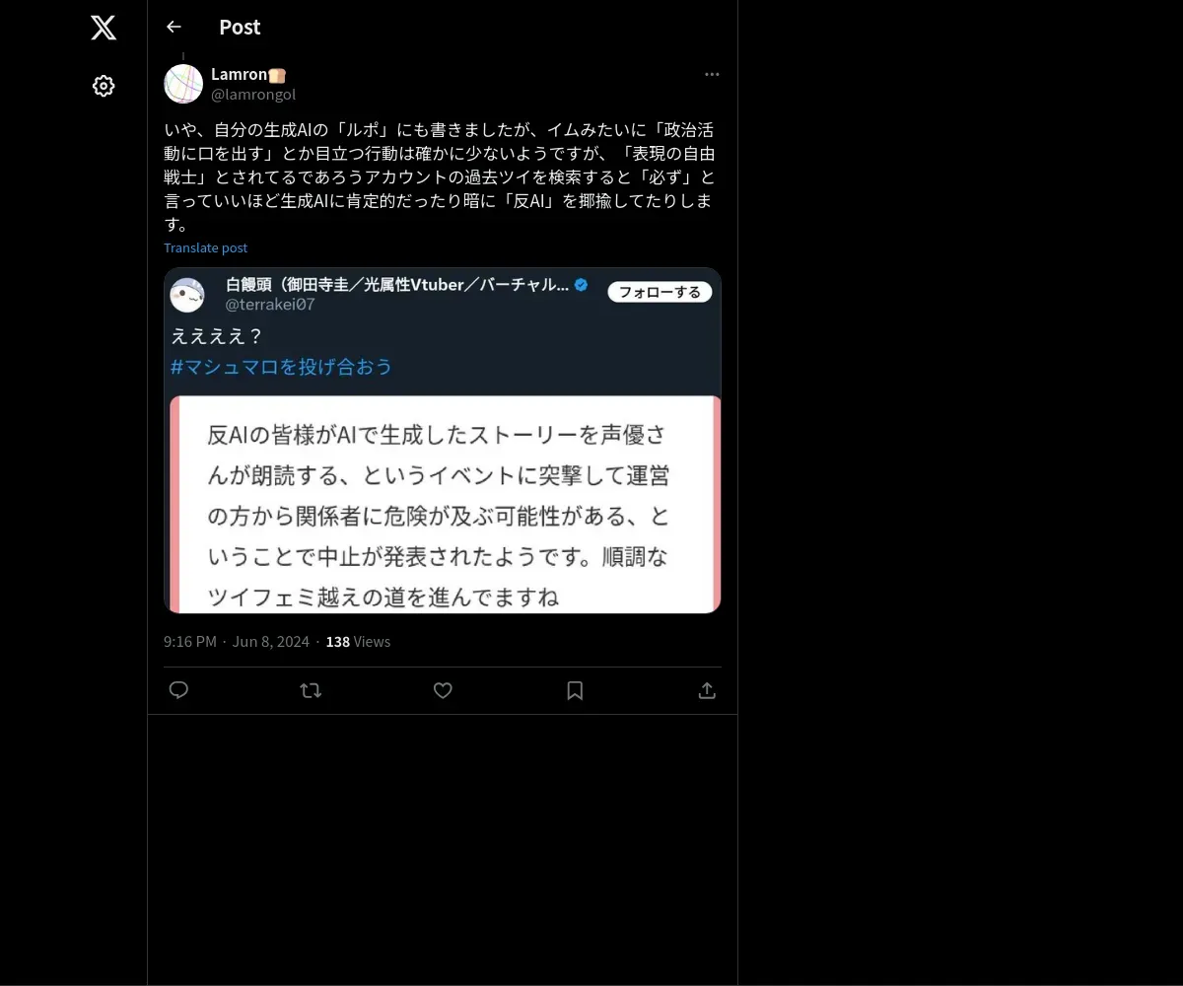The image size is (1183, 986).
Task: Open the @lamrongol handle
Action: 253,95
